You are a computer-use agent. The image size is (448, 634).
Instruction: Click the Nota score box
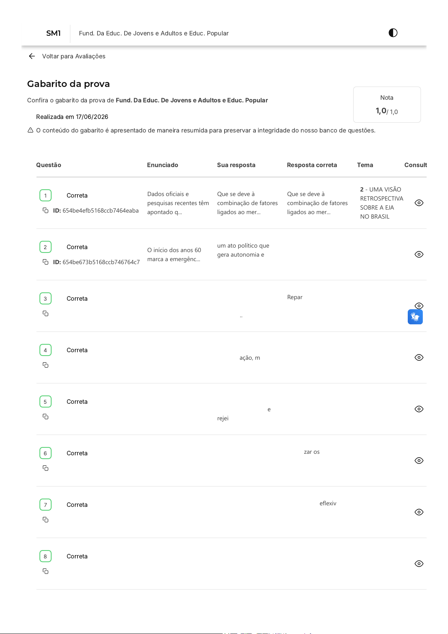387,105
